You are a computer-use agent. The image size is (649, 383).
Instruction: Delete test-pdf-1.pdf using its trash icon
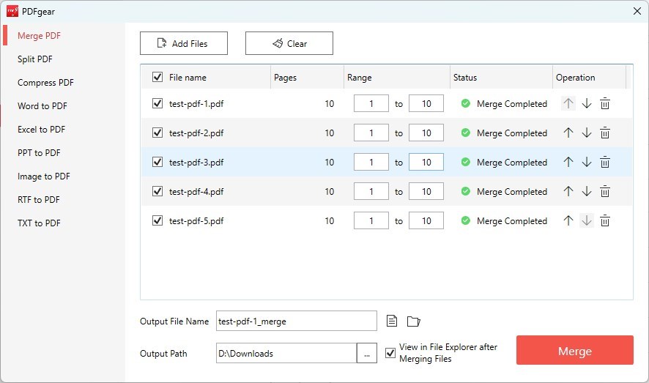tap(605, 104)
